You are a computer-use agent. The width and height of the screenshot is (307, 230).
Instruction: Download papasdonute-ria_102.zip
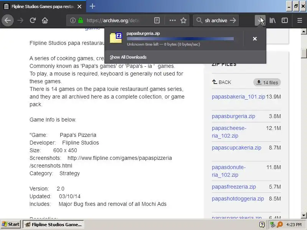(x=229, y=171)
